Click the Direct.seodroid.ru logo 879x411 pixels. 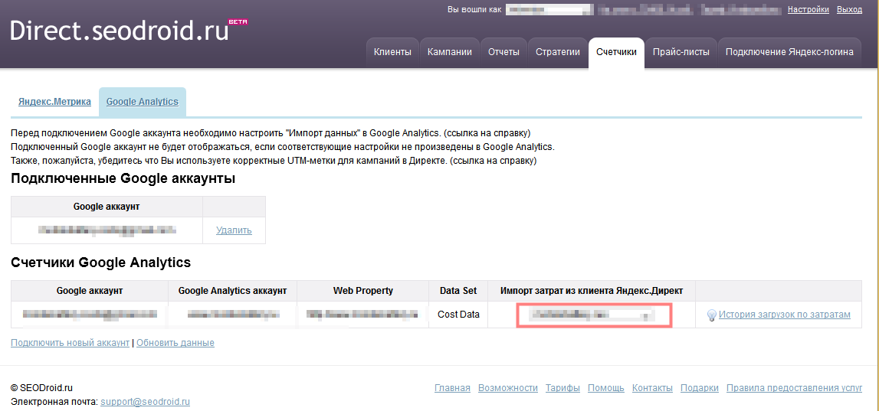tap(129, 31)
